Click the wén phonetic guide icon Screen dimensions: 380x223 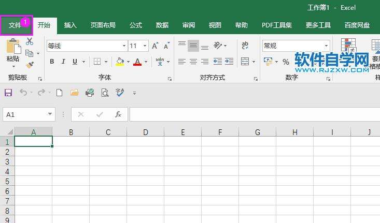coord(160,62)
